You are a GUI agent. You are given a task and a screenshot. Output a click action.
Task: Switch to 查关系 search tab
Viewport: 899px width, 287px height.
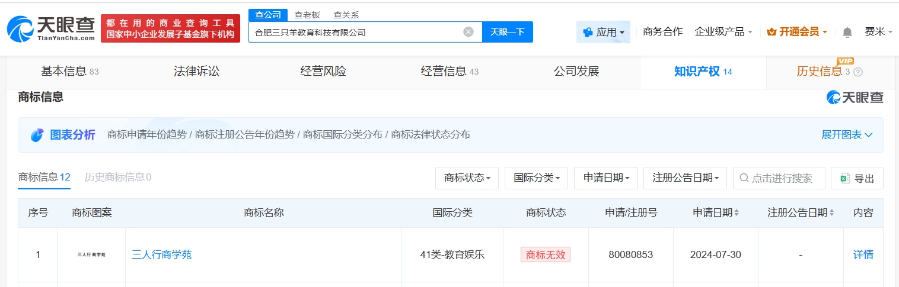346,15
